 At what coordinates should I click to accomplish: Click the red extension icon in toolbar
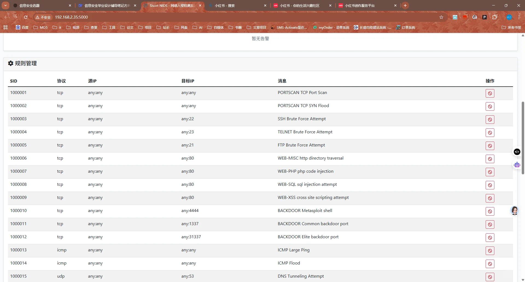pyautogui.click(x=465, y=17)
